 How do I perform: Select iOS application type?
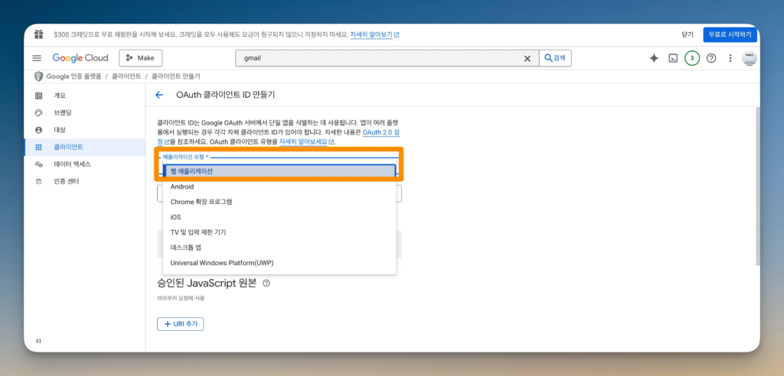coord(279,217)
